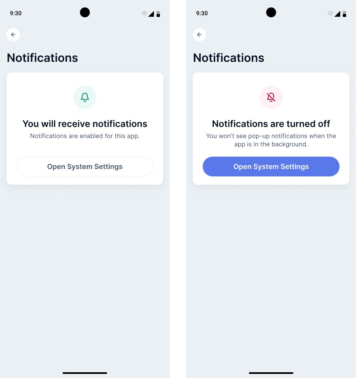
Task: Tap the back arrow on right screen
Action: pos(199,35)
